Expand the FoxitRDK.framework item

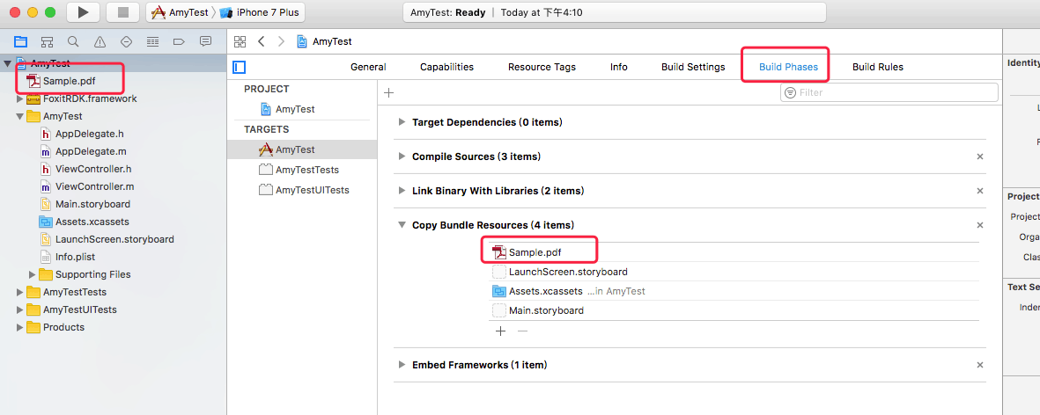tap(19, 98)
